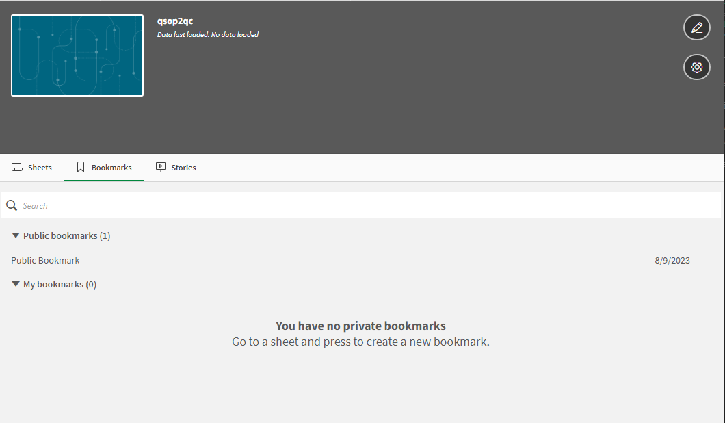
Task: Switch to the Sheets tab
Action: coord(31,168)
